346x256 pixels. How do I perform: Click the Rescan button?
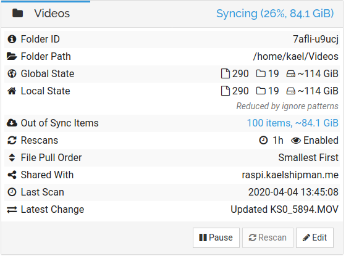click(268, 237)
